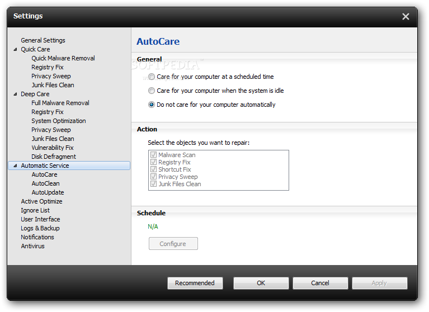Collapse the Quick Care tree arrow
Image resolution: width=429 pixels, height=312 pixels.
pos(15,50)
